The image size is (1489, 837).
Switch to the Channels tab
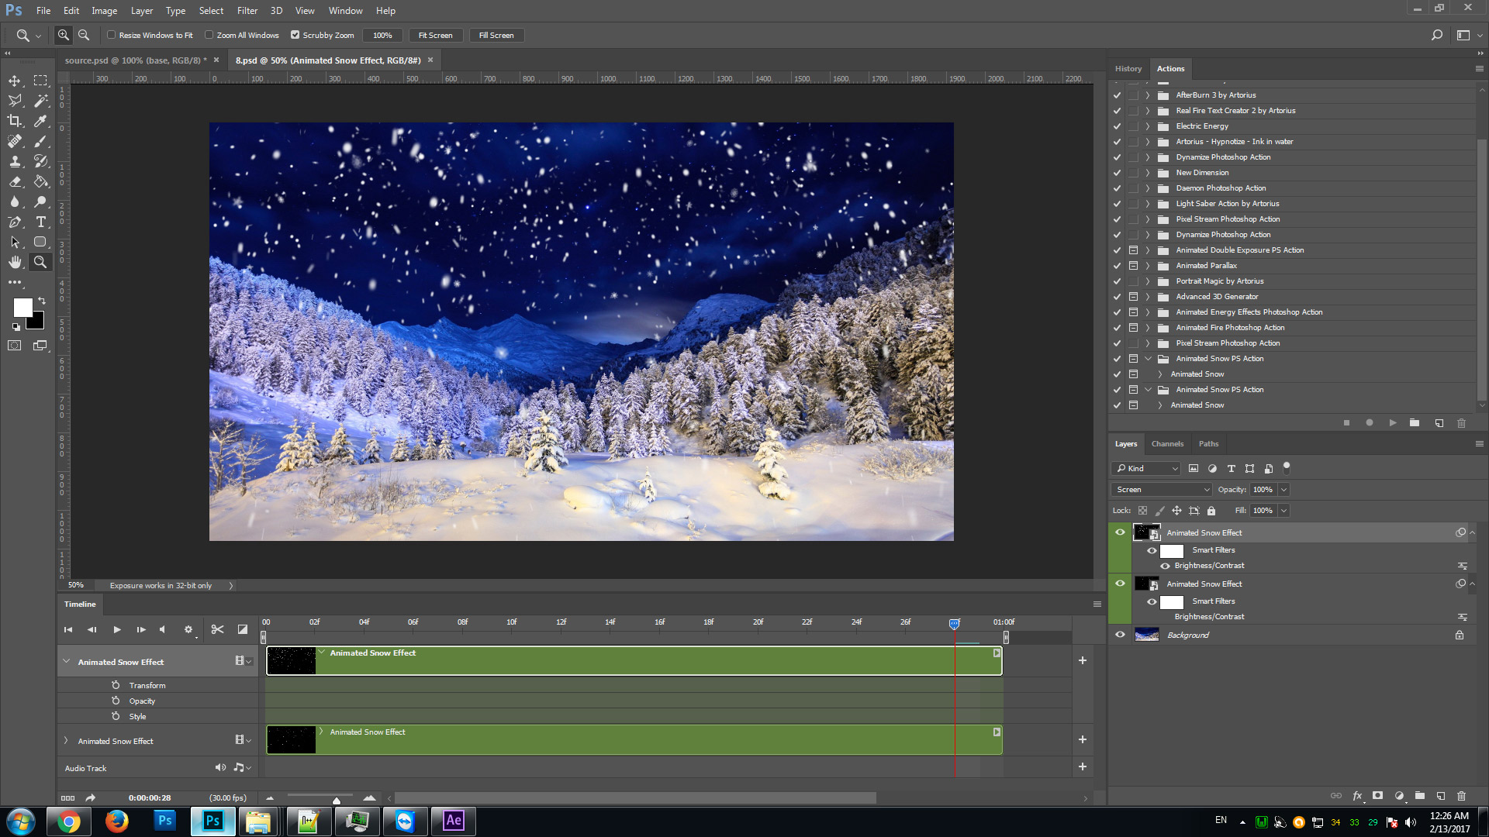[1167, 443]
